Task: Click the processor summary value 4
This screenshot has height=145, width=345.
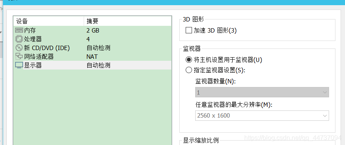Action: click(x=88, y=39)
